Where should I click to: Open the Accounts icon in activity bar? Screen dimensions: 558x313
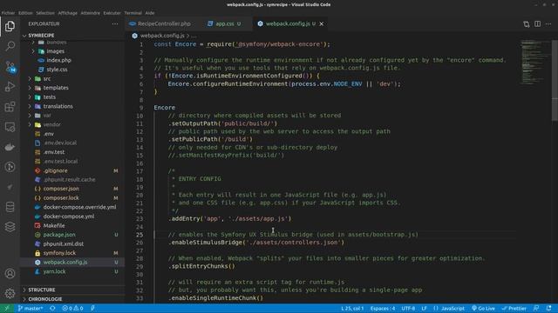10,274
